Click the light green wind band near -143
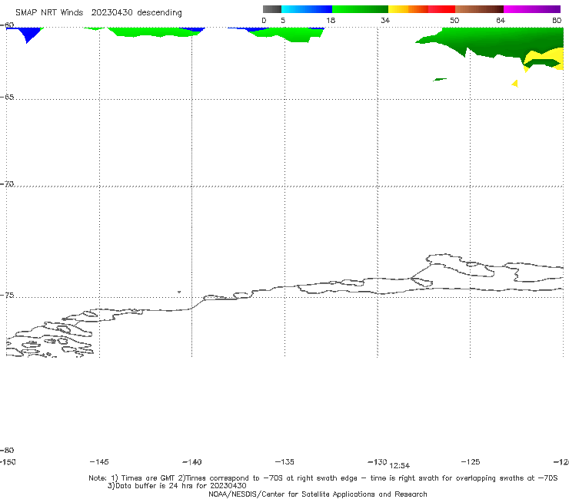 (x=155, y=32)
